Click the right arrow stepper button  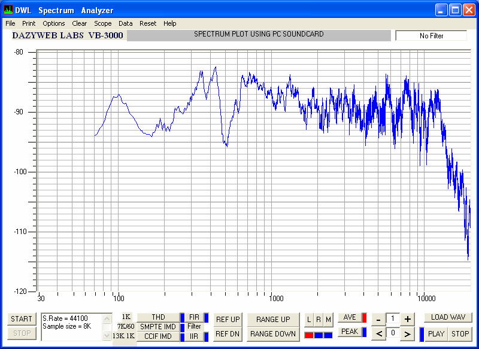pos(408,333)
